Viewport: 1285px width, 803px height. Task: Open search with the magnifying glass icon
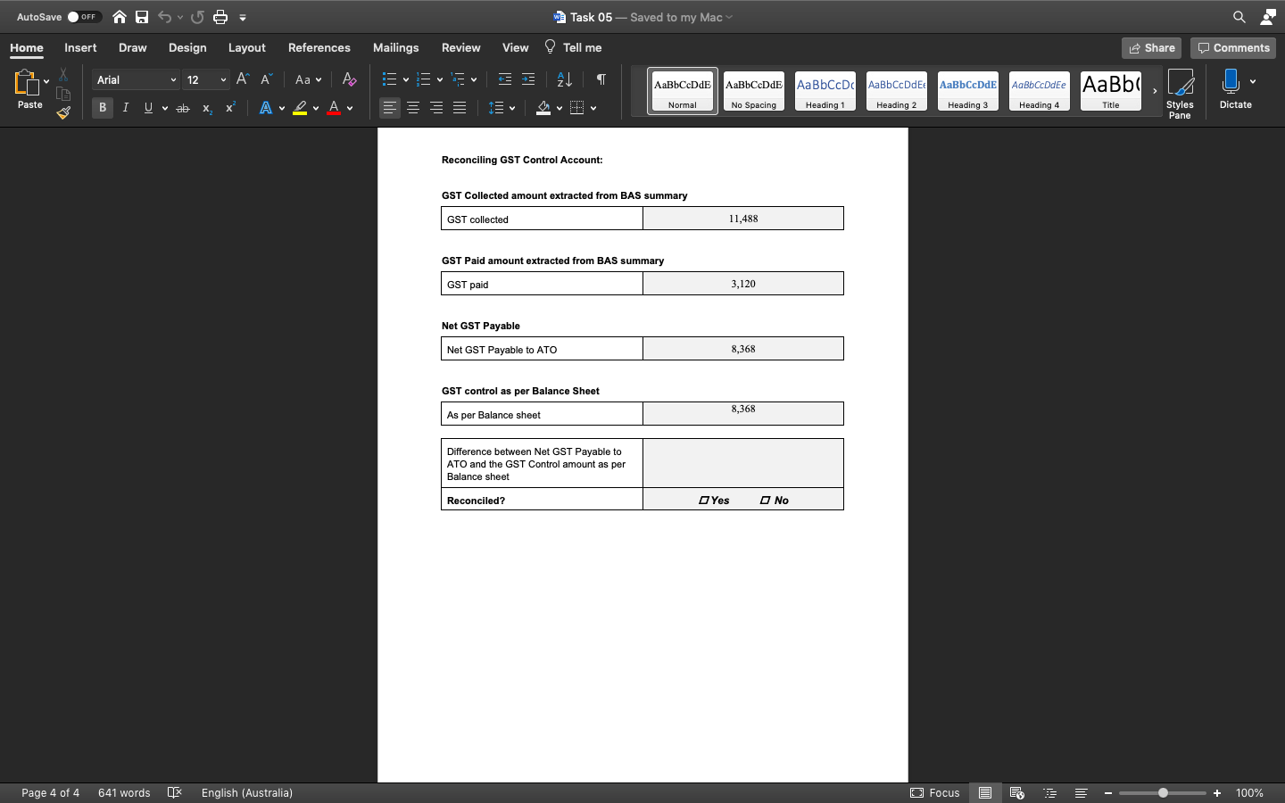tap(1239, 17)
